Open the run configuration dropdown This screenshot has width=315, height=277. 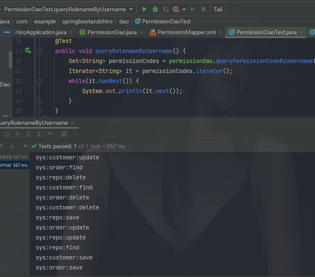(x=131, y=9)
